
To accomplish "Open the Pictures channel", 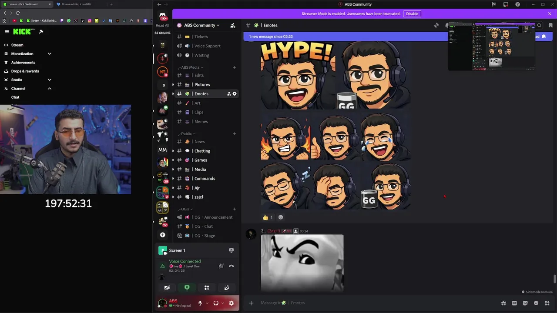I will 206,85.
